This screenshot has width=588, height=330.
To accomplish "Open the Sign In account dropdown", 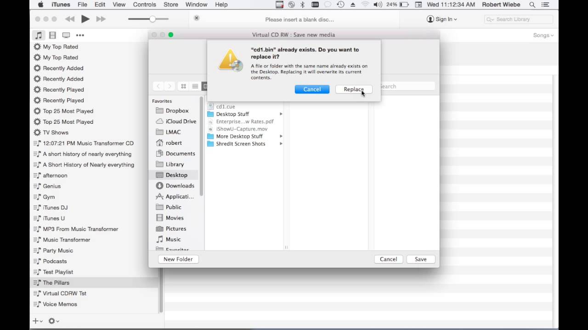I will pyautogui.click(x=442, y=19).
